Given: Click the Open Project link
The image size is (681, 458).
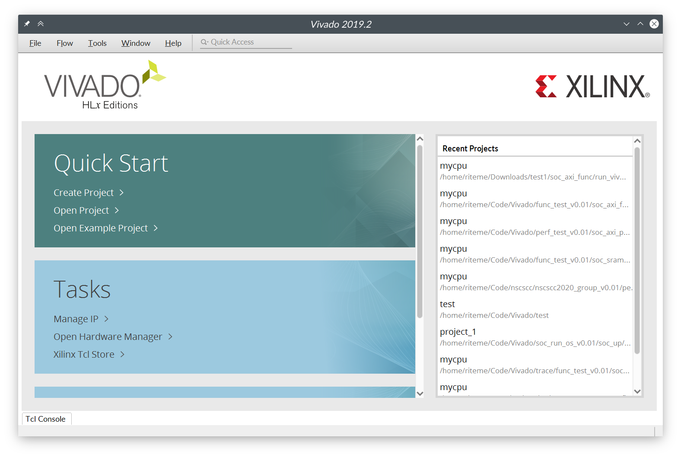Looking at the screenshot, I should pos(81,210).
